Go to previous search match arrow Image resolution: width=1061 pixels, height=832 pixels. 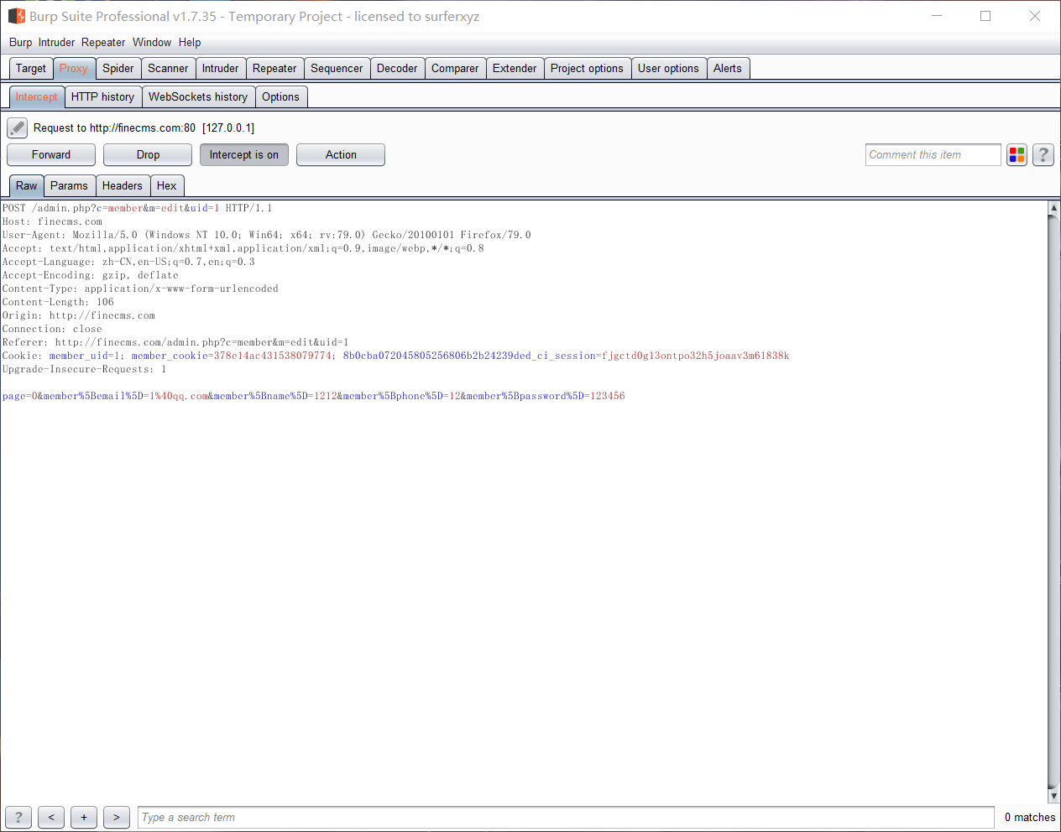(51, 817)
